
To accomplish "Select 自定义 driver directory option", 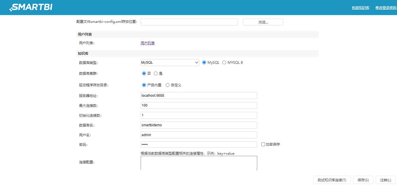I will tap(167, 85).
